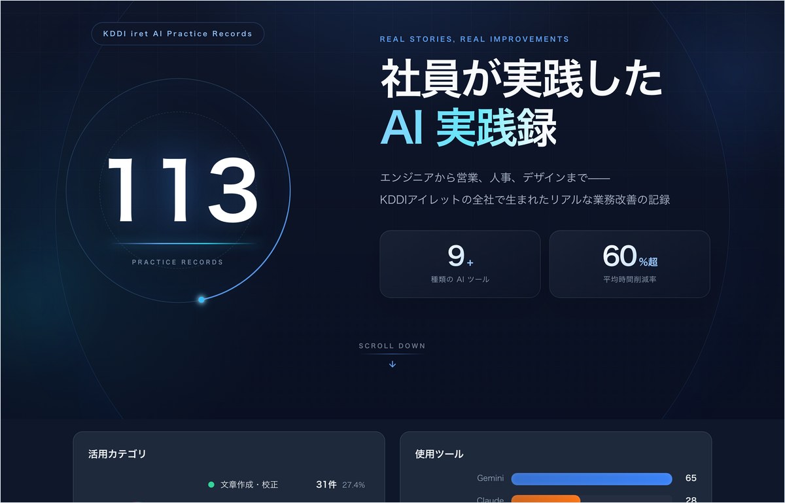785x503 pixels.
Task: Click the PRACTICE RECORDS caption
Action: (x=177, y=262)
